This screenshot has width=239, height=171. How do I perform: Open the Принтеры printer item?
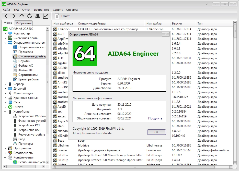pyautogui.click(x=15, y=144)
